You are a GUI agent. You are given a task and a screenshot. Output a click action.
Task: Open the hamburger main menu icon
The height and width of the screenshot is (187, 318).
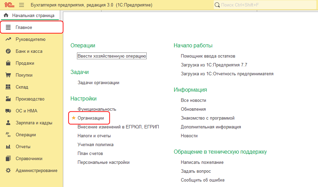[22, 5]
